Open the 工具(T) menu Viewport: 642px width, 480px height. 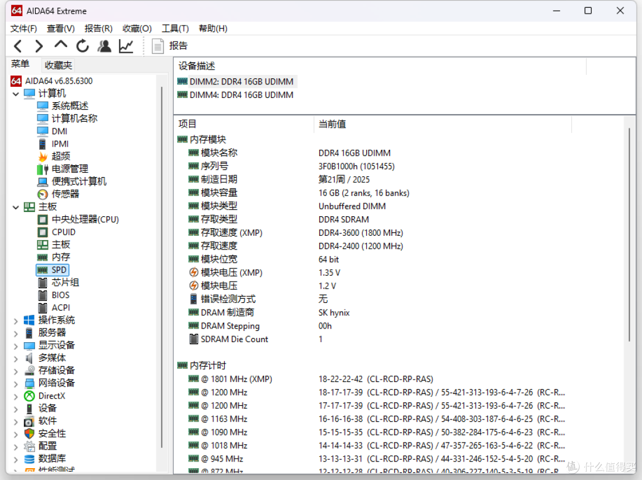175,29
